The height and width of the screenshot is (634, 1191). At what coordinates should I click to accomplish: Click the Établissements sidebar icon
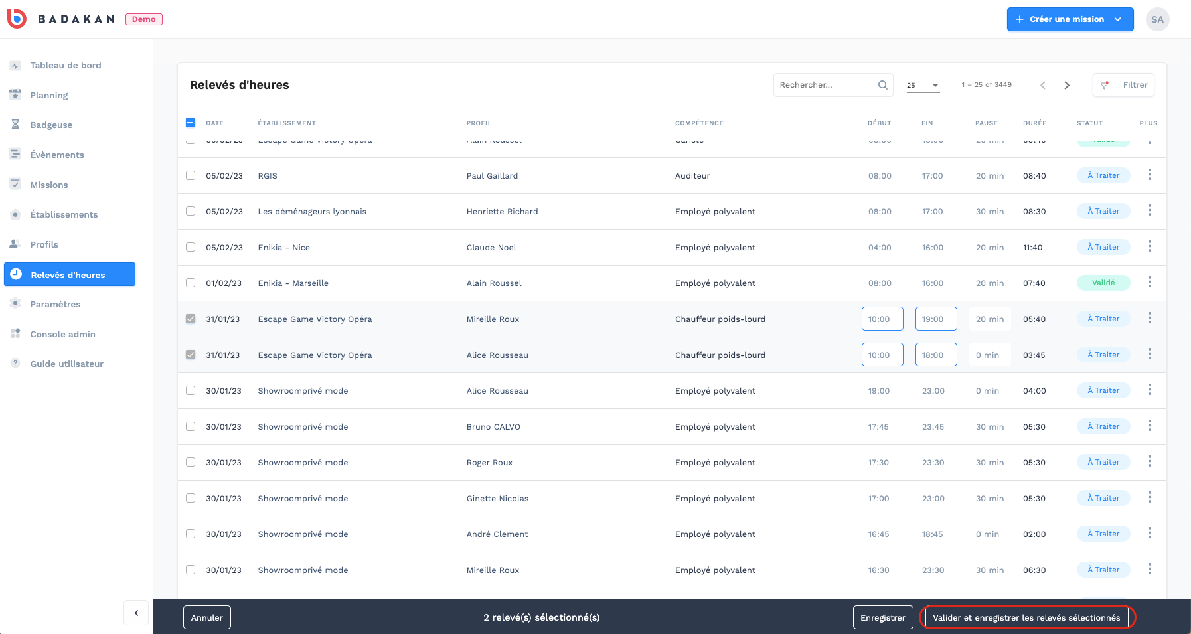click(x=15, y=214)
